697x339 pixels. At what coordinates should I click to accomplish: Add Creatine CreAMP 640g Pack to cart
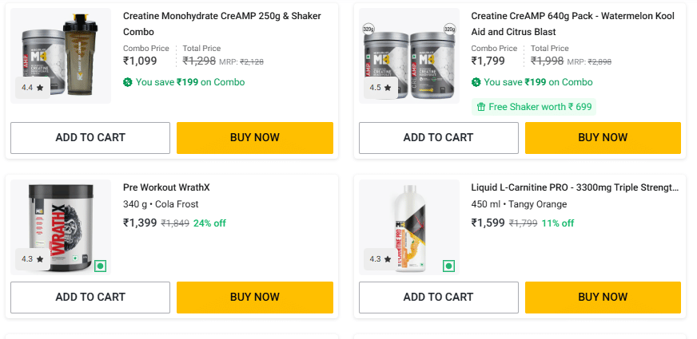coord(438,137)
